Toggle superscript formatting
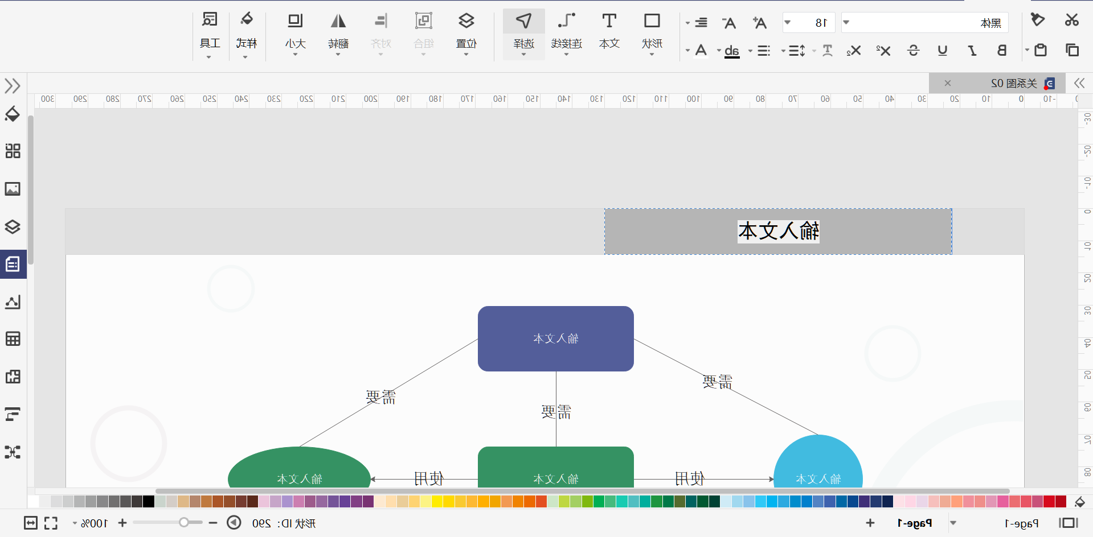The width and height of the screenshot is (1093, 537). pos(883,51)
